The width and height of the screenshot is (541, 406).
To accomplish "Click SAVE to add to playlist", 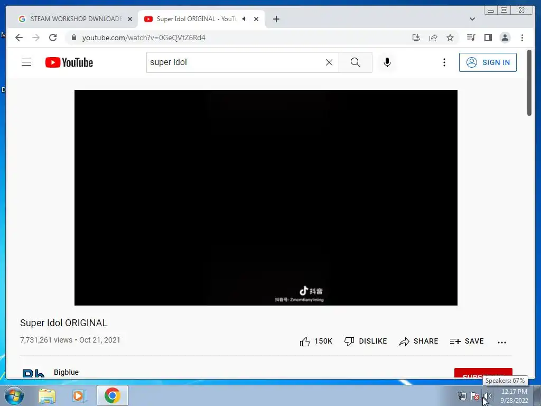I will click(x=467, y=342).
